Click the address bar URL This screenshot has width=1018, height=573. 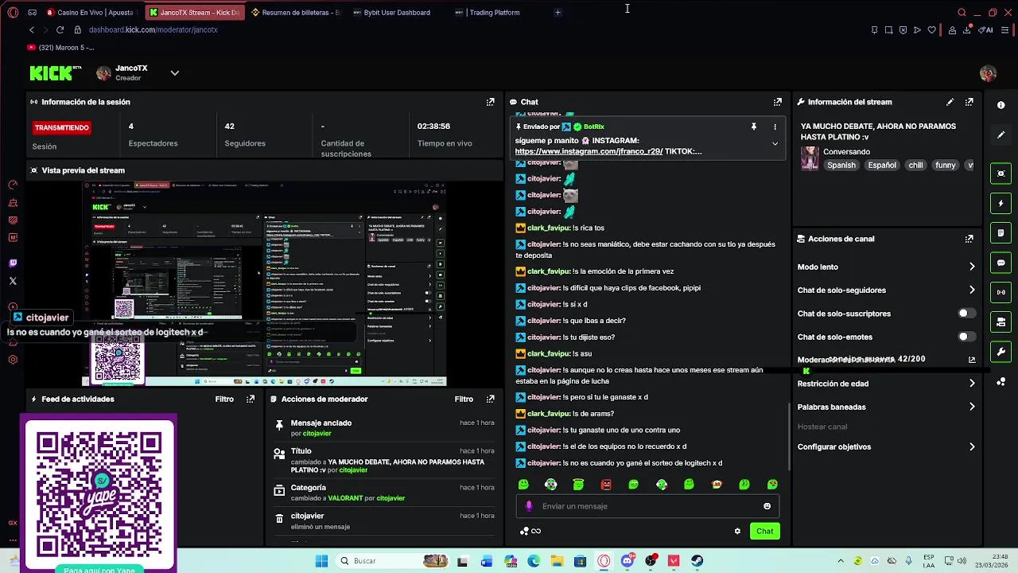pyautogui.click(x=153, y=30)
